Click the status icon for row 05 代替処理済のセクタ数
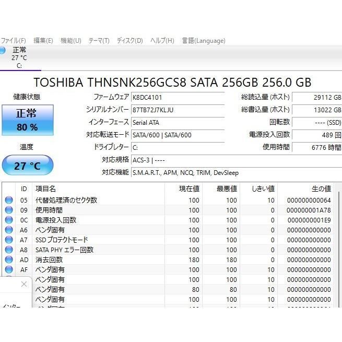The width and height of the screenshot is (342, 342). coord(9,200)
